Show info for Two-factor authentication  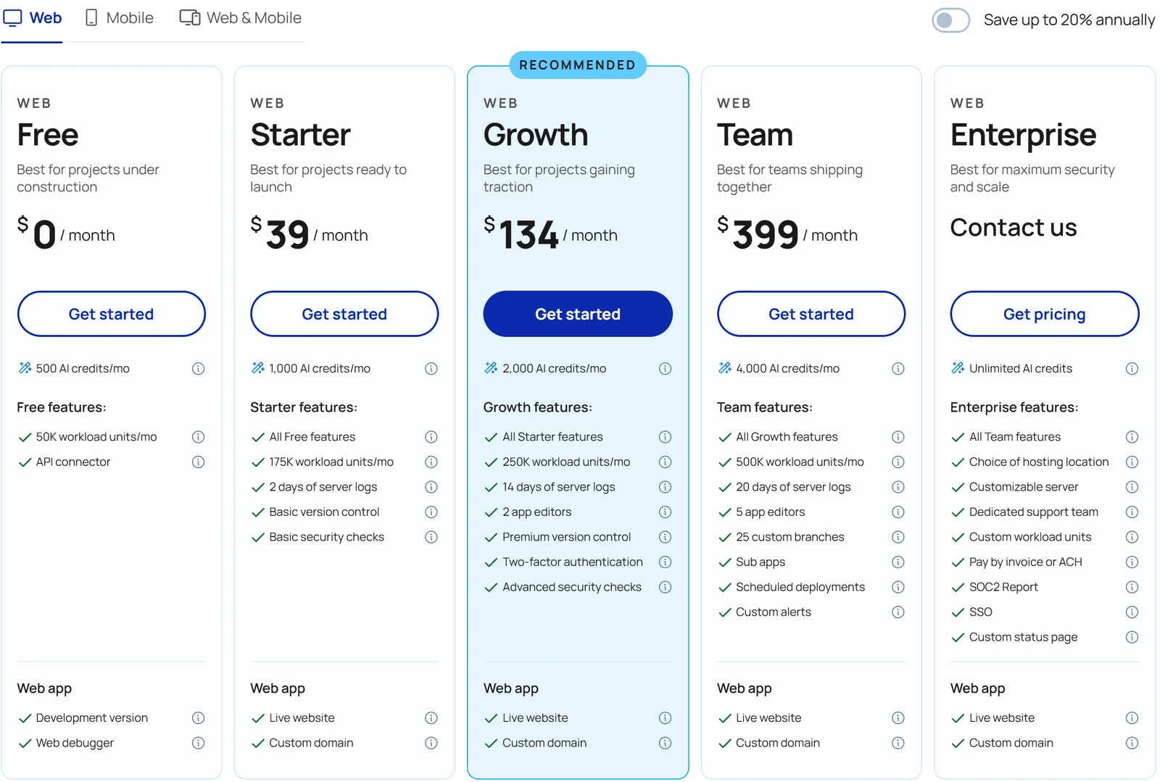[x=665, y=562]
